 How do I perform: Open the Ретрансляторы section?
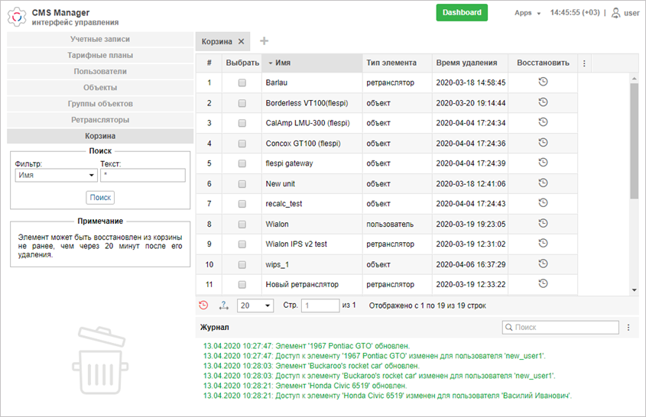(99, 120)
